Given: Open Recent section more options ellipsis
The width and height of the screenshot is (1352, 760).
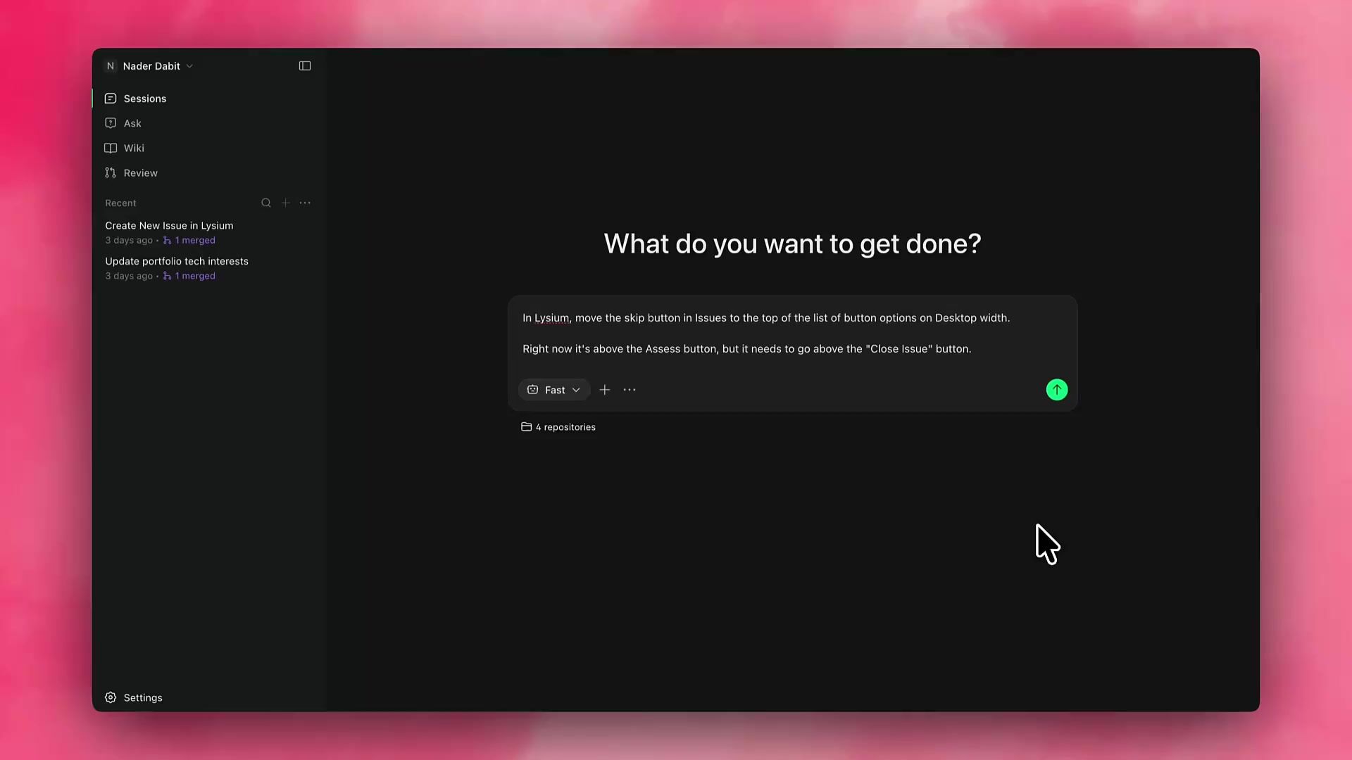Looking at the screenshot, I should click(x=305, y=203).
